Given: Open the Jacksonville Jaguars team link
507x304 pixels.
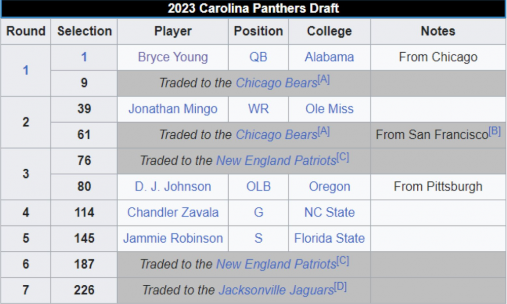Looking at the screenshot, I should tap(276, 290).
